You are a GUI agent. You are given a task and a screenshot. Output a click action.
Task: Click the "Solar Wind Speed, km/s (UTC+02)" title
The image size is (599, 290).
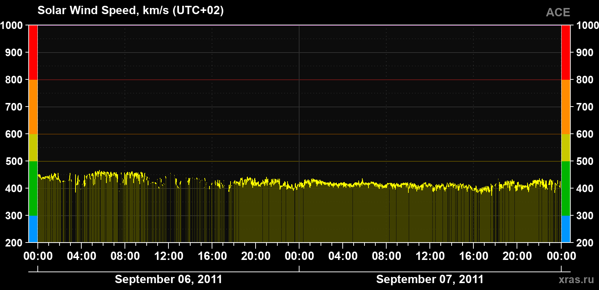pos(131,11)
